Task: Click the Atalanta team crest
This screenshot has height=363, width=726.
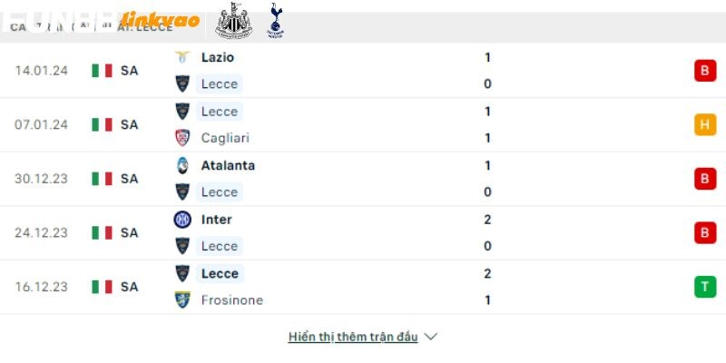Action: pos(182,165)
